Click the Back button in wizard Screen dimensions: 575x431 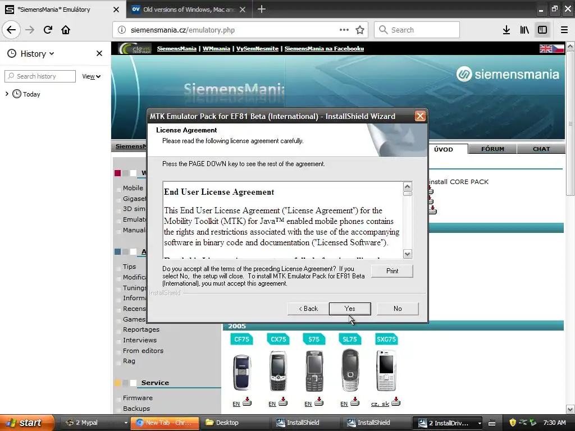tap(308, 309)
